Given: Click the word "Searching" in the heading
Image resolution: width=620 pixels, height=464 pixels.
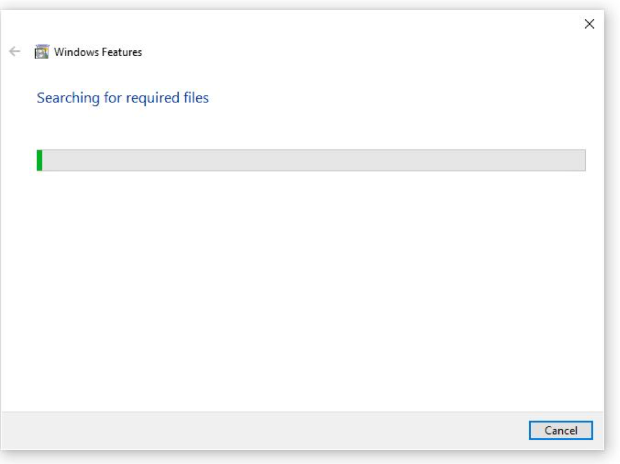Looking at the screenshot, I should (x=68, y=97).
